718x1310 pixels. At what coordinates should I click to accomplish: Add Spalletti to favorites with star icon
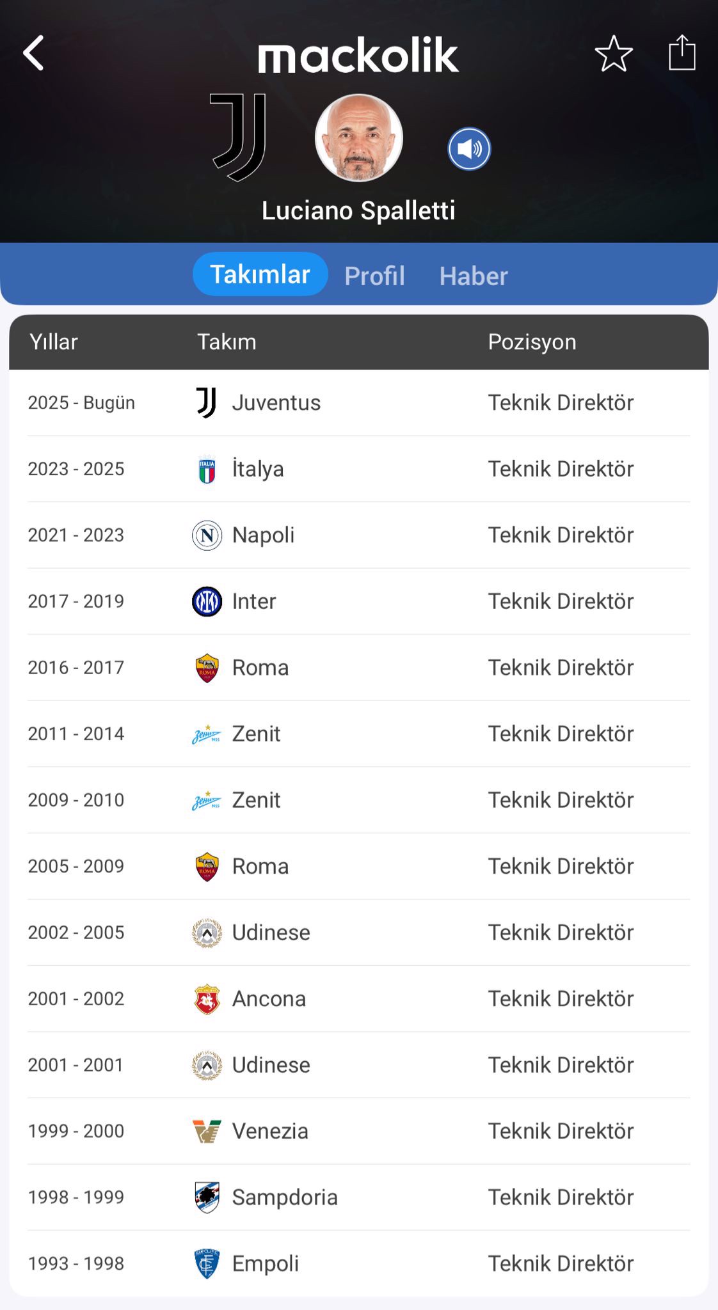(x=613, y=54)
